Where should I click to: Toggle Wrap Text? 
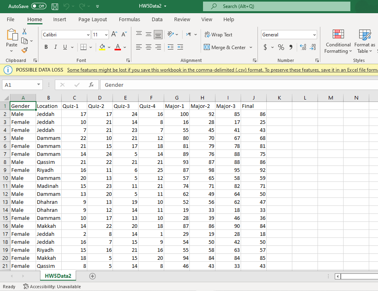tap(218, 35)
